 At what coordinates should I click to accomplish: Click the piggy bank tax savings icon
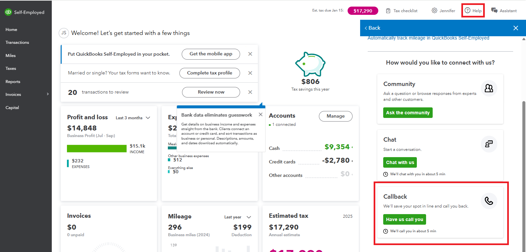point(310,64)
